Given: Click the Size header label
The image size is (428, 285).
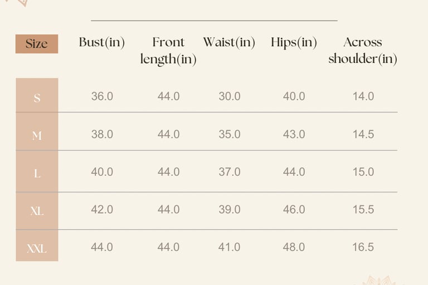Looking at the screenshot, I should click(37, 43).
